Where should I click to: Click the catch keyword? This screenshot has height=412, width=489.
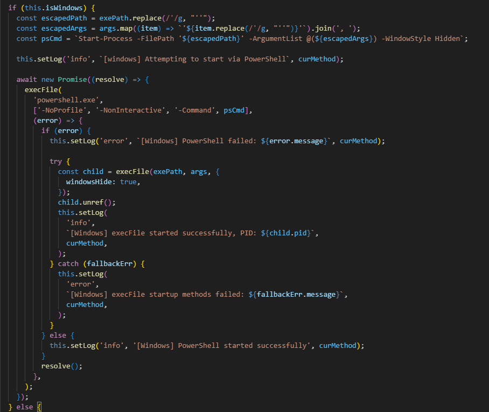click(68, 264)
